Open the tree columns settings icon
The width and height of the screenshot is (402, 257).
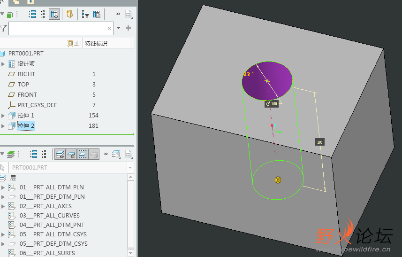pos(97,14)
